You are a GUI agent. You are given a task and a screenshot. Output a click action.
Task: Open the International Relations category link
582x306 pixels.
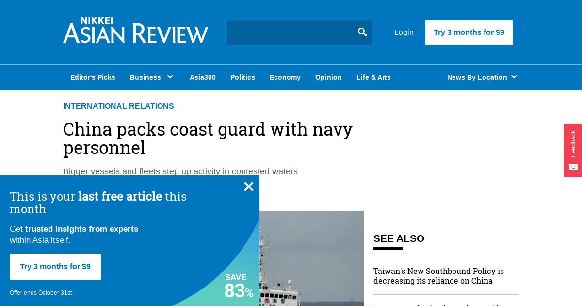[118, 106]
